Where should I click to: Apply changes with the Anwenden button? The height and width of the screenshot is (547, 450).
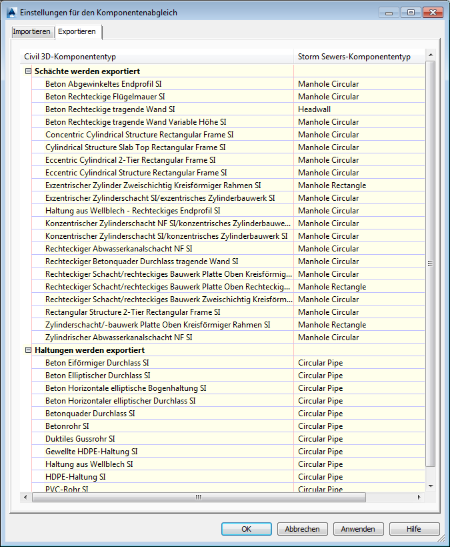tap(358, 529)
